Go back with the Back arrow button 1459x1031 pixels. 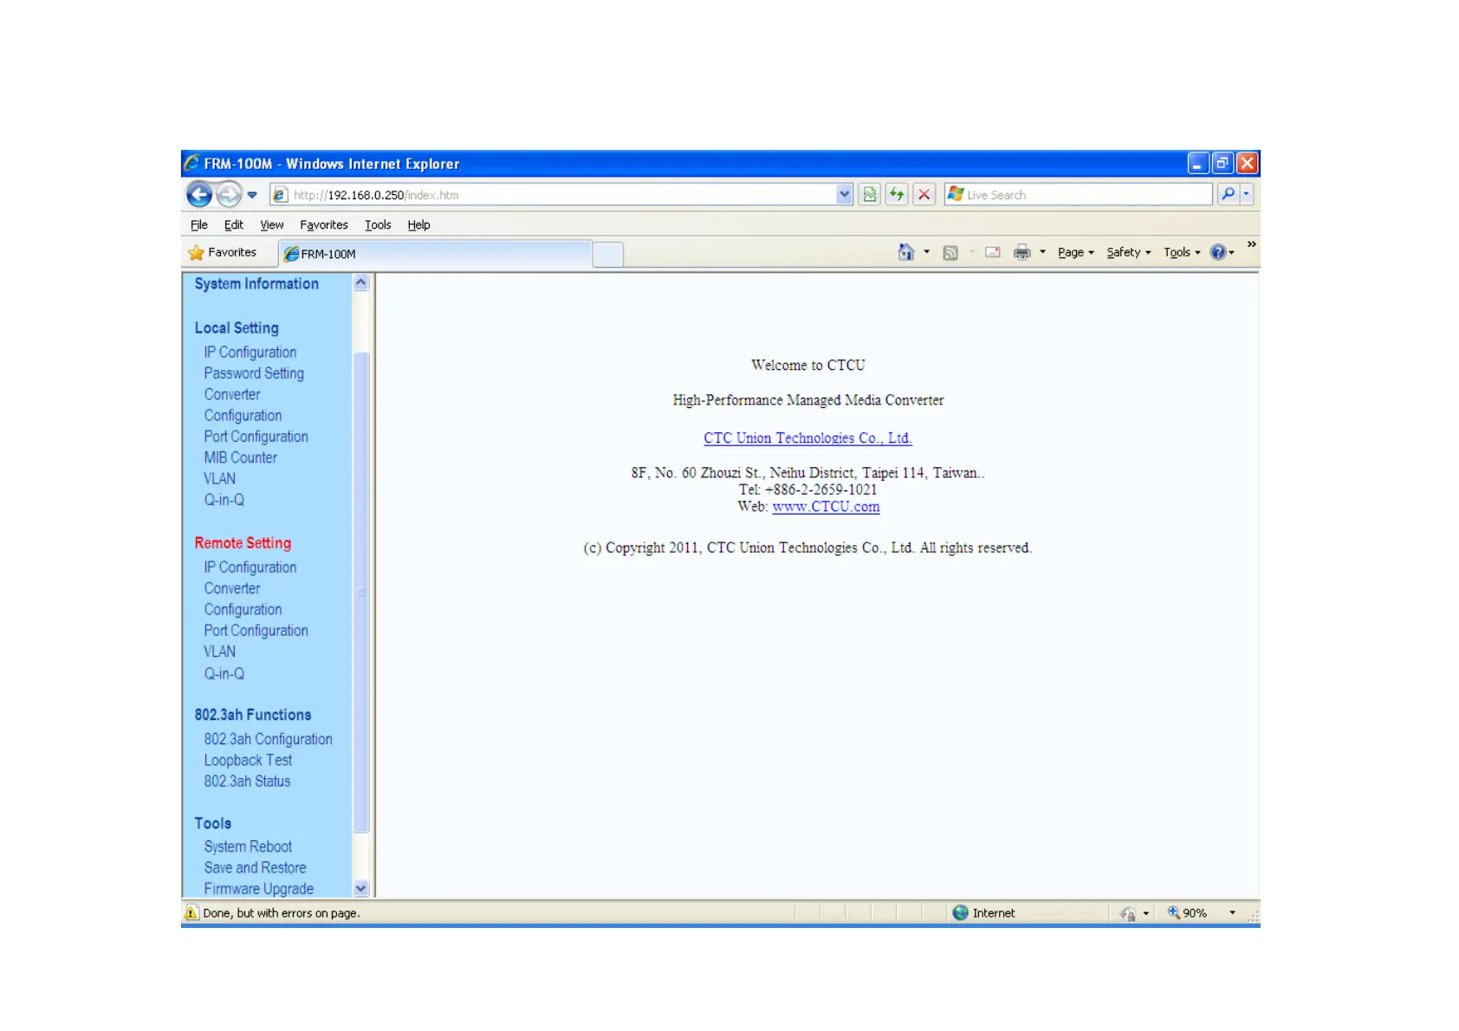pos(199,195)
